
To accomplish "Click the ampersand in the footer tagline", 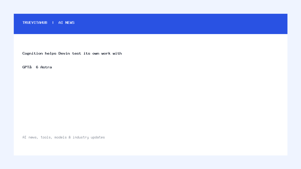I will (x=69, y=137).
